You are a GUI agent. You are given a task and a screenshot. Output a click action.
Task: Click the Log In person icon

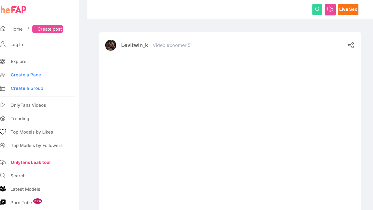click(x=3, y=44)
